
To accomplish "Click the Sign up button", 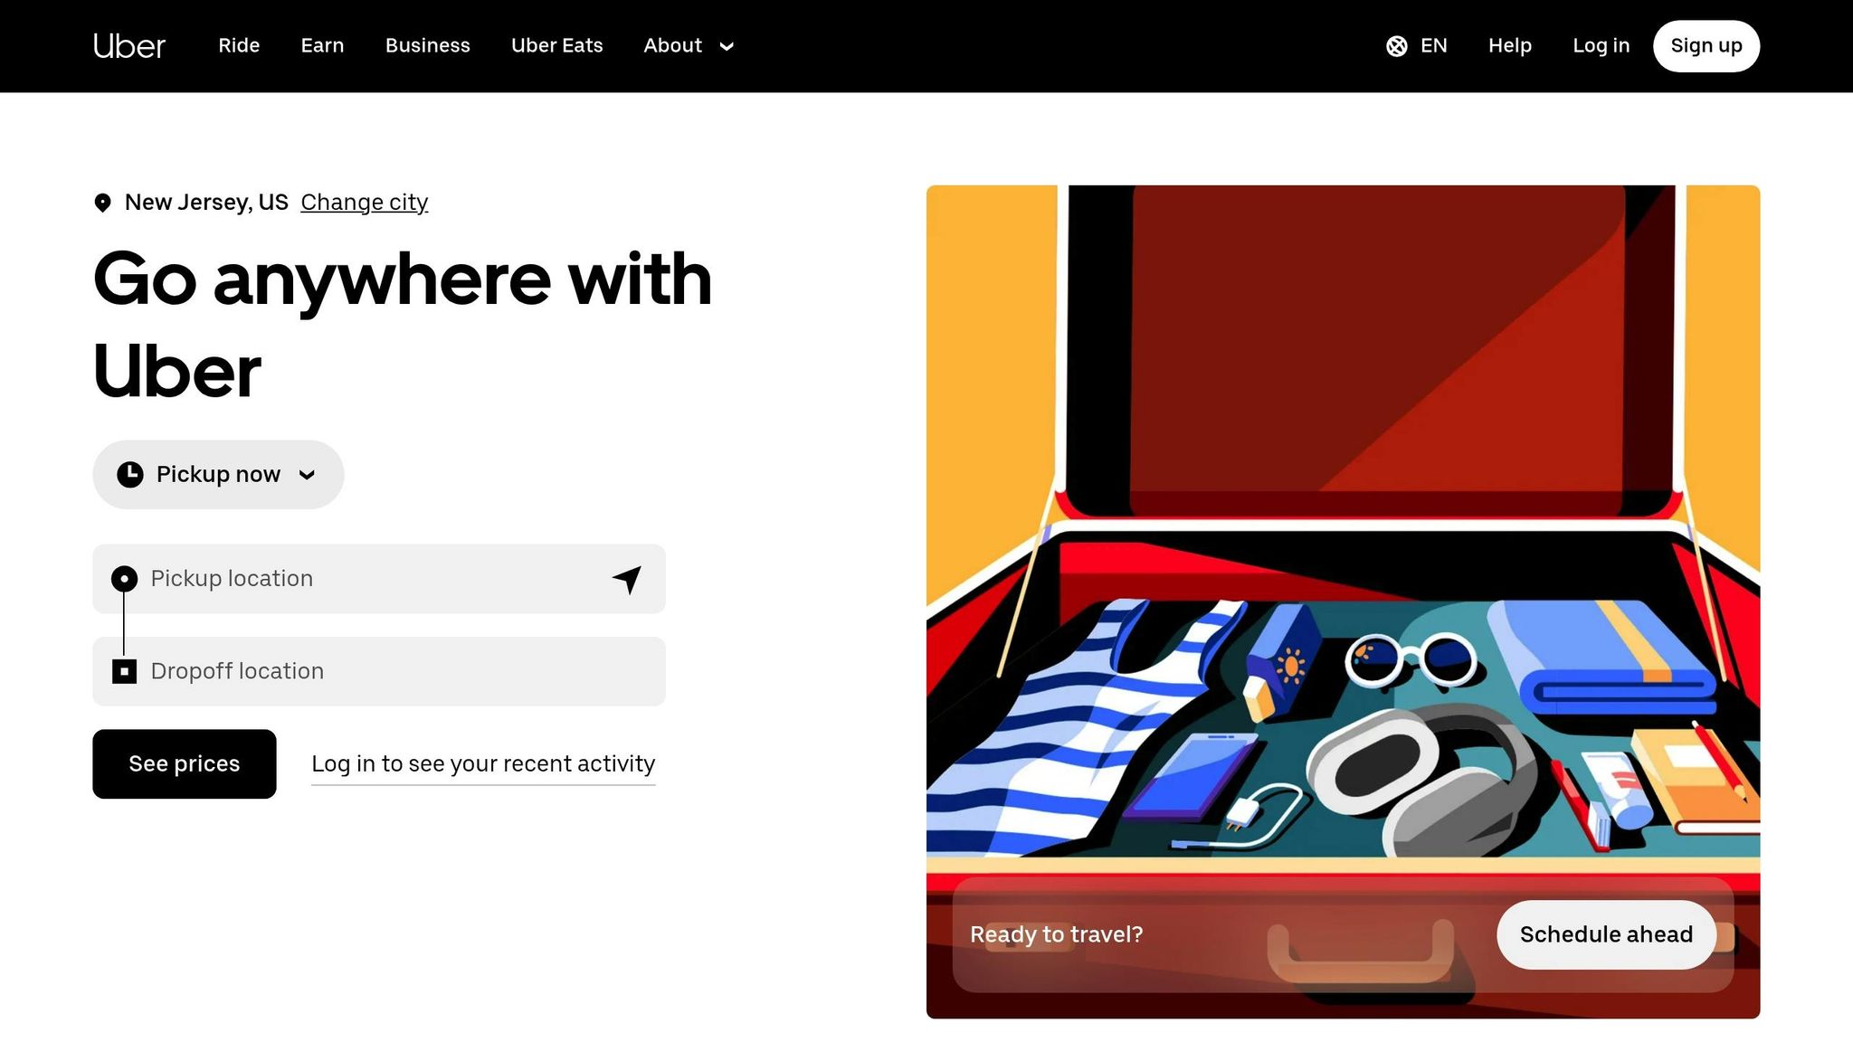I will [1706, 46].
